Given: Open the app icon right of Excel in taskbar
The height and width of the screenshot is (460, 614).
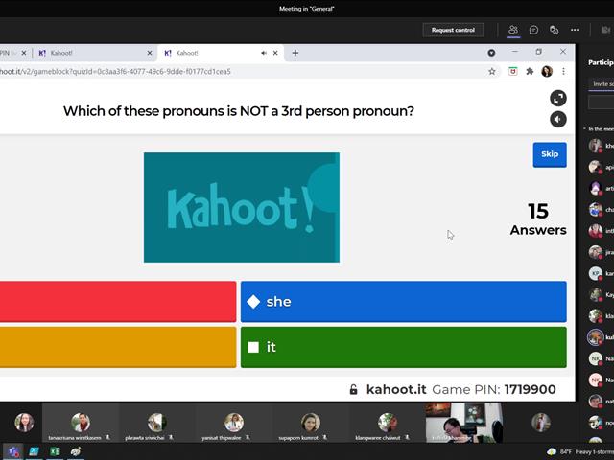Looking at the screenshot, I should click(x=76, y=451).
